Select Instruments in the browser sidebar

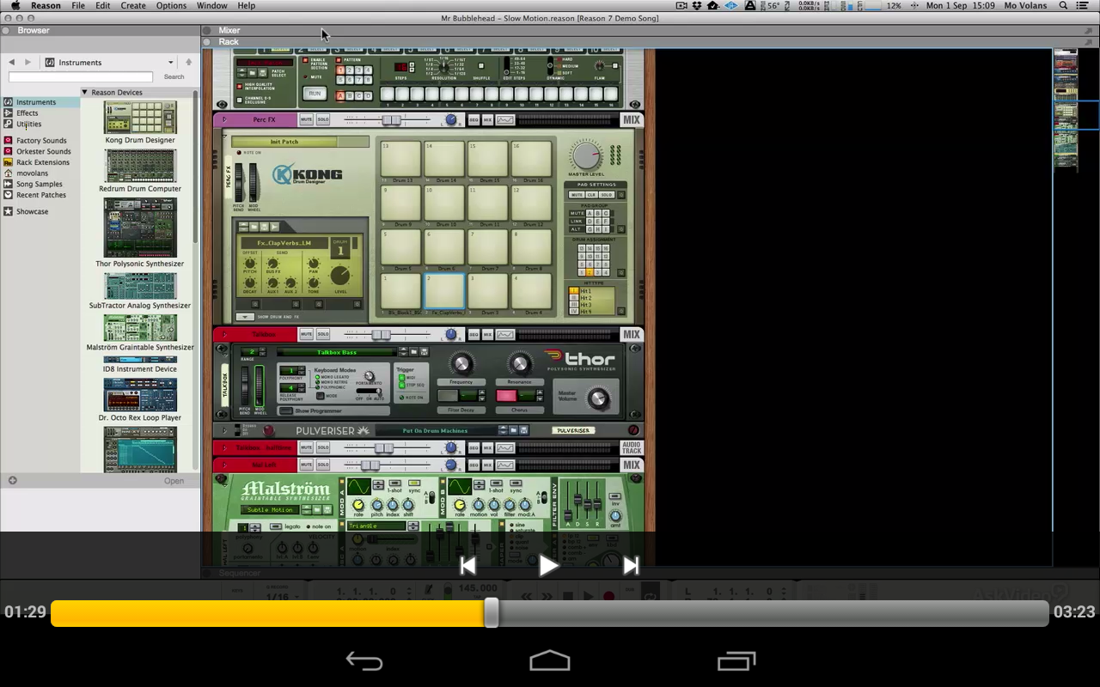36,102
